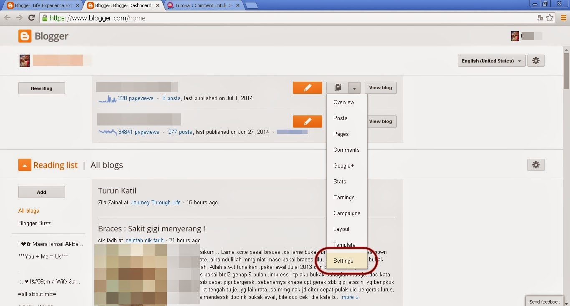
Task: Click the Add button in reading list
Action: [42, 192]
